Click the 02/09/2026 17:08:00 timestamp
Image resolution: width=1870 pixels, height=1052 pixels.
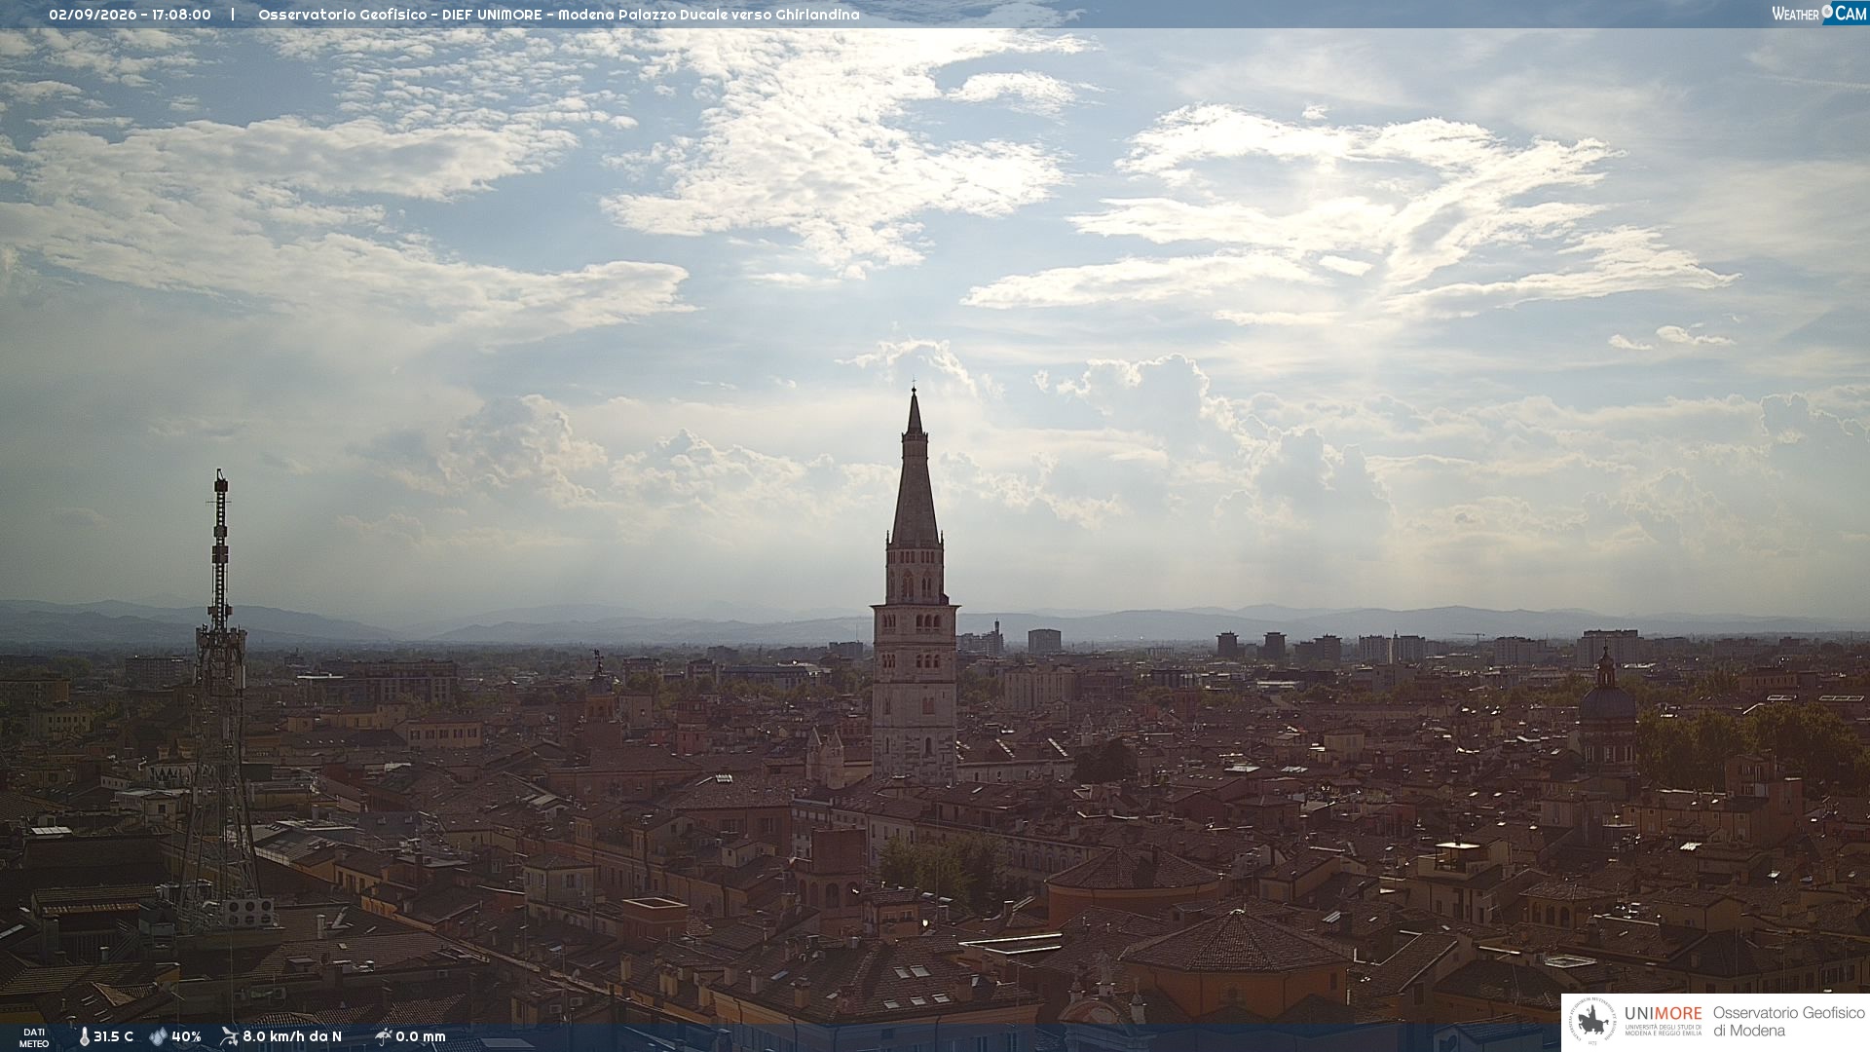[130, 15]
